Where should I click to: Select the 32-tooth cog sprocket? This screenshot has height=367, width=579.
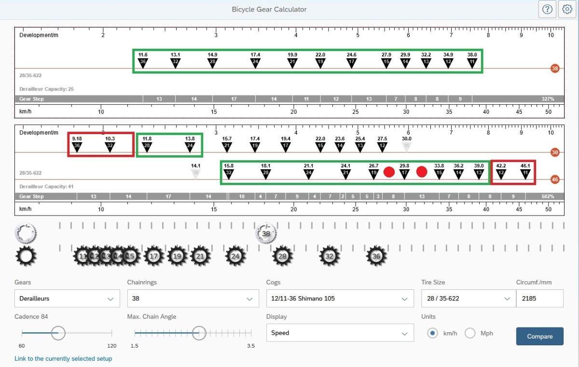329,257
